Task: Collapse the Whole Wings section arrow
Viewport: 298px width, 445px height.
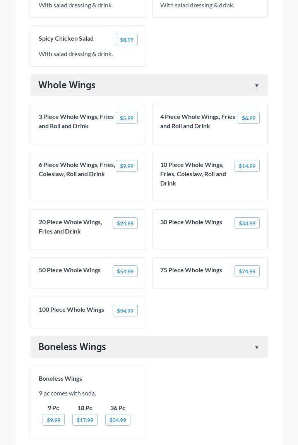Action: pyautogui.click(x=257, y=86)
